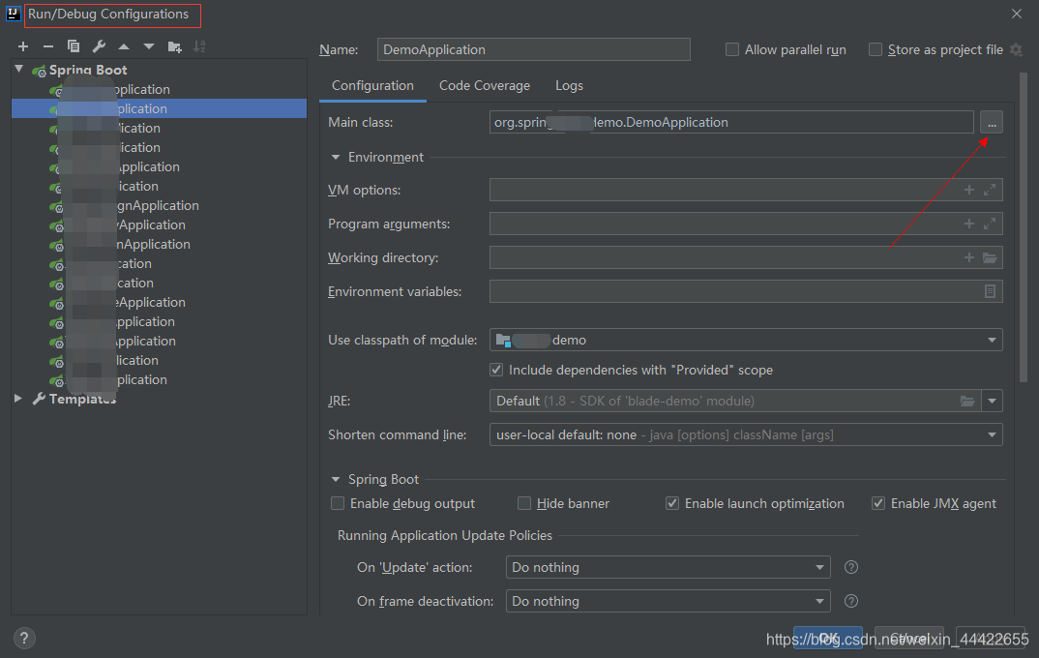Click the IntelliJ IDEA title bar icon
Viewport: 1039px width, 658px height.
[13, 14]
